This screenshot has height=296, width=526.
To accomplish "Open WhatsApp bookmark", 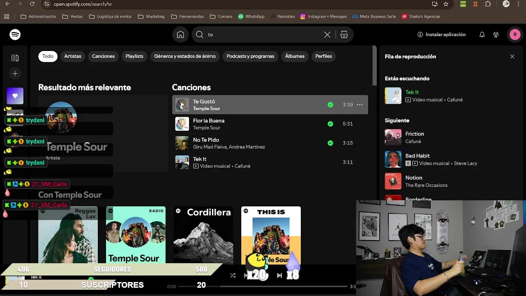I will [x=251, y=16].
